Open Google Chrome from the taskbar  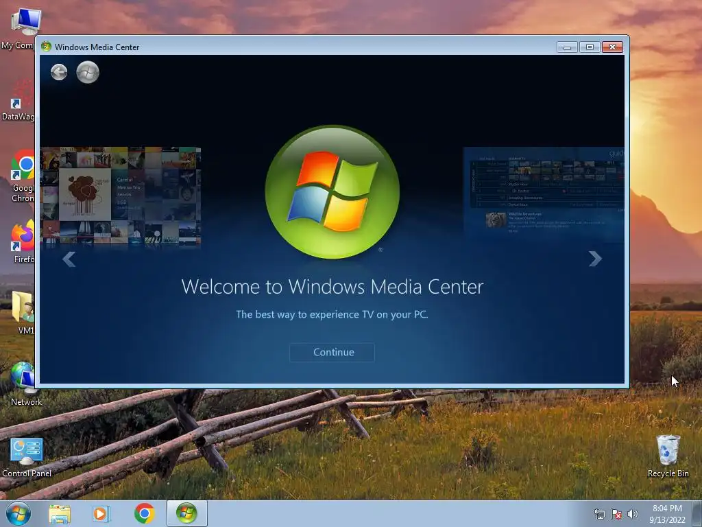(x=144, y=514)
